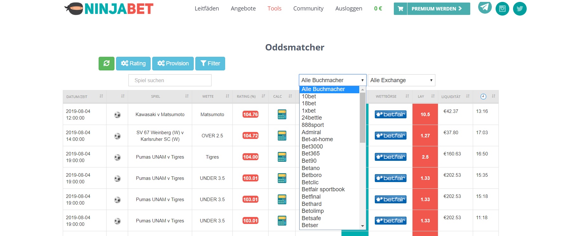Image resolution: width=566 pixels, height=236 pixels.
Task: Click the green refresh icon button
Action: [x=106, y=63]
